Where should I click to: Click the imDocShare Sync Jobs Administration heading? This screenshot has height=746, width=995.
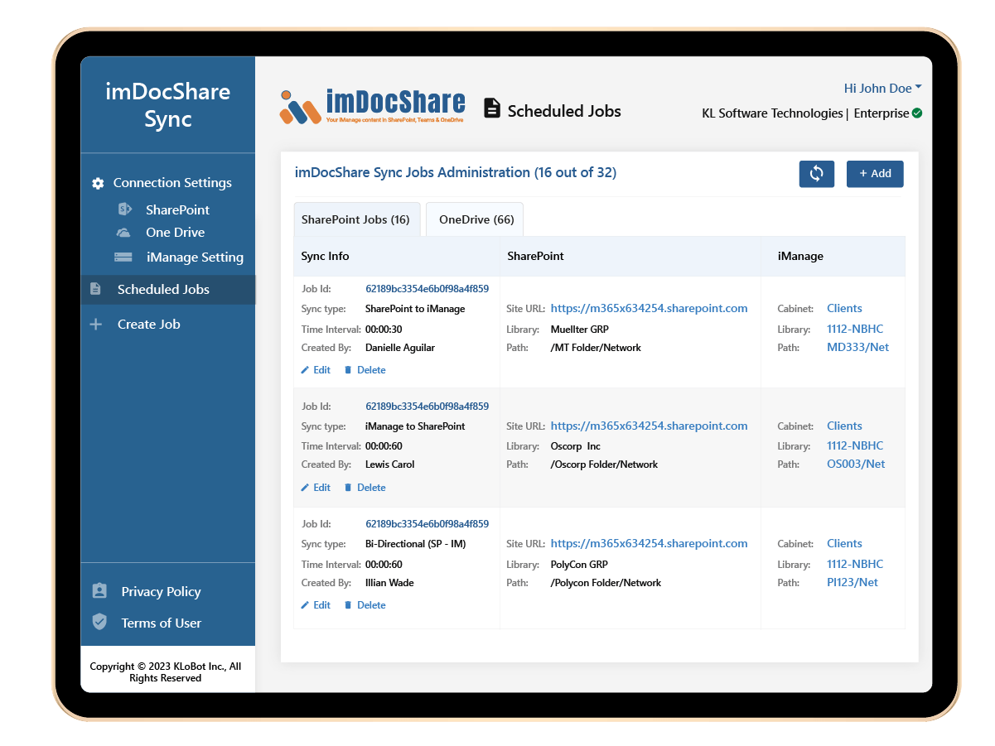(x=456, y=172)
